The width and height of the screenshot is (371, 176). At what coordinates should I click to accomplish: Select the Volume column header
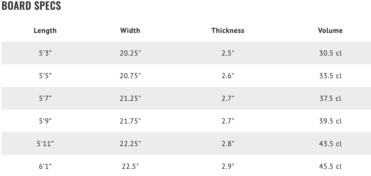coord(330,30)
